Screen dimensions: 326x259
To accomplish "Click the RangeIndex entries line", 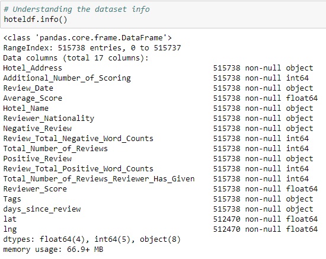I will pyautogui.click(x=92, y=48).
